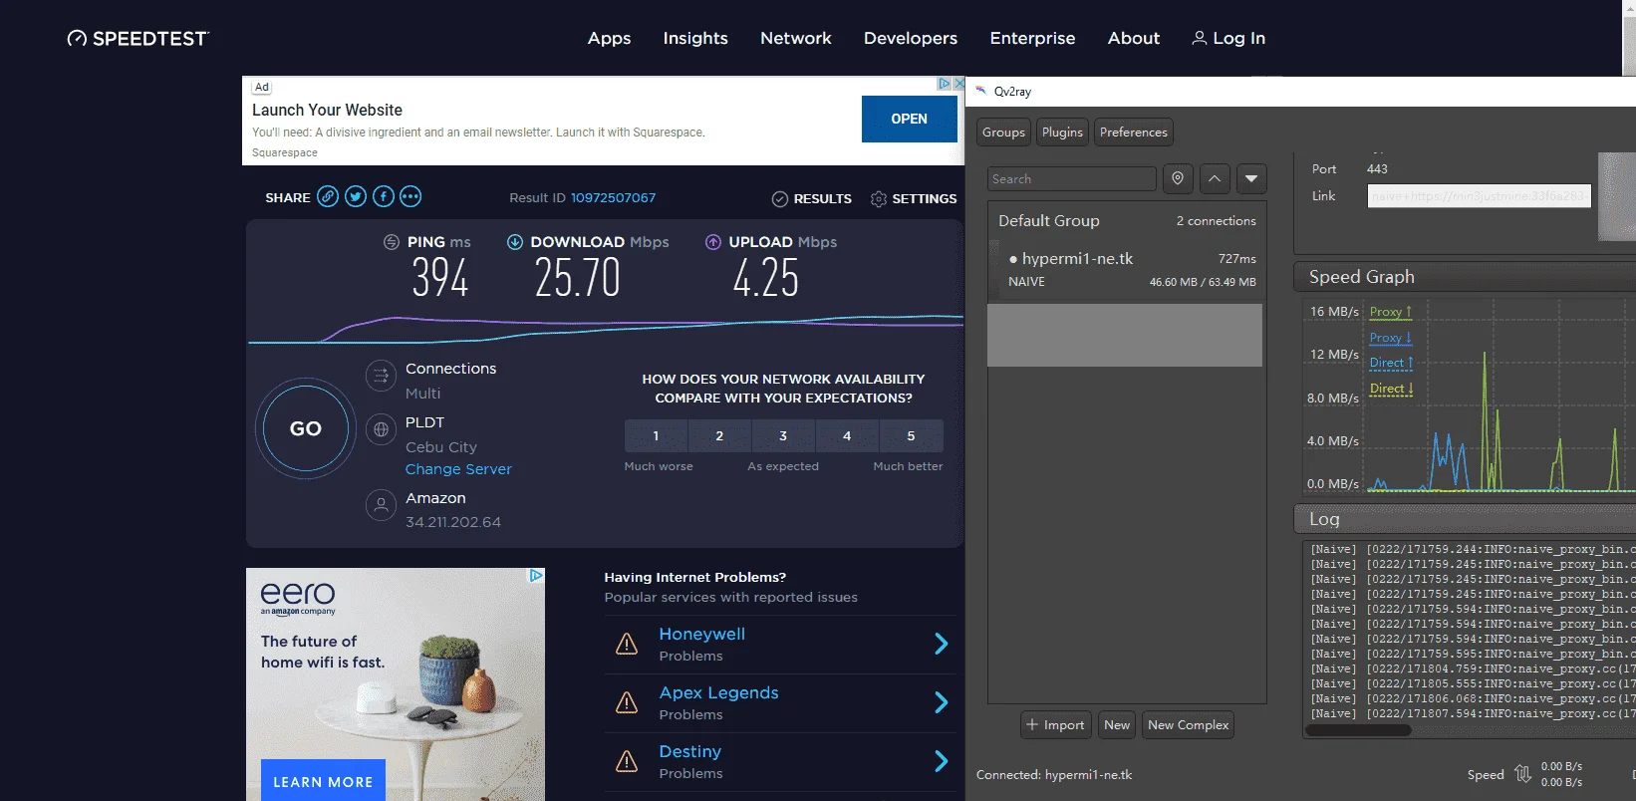1636x801 pixels.
Task: Open the sort dropdown arrow in Qv2ray
Action: 1251,178
